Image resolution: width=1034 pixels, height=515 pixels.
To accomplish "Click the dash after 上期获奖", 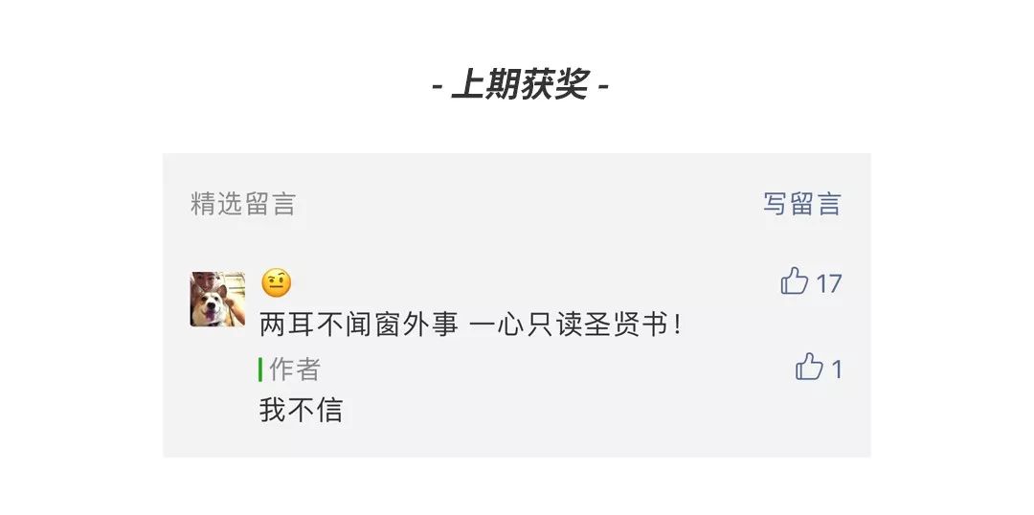I will click(x=602, y=86).
